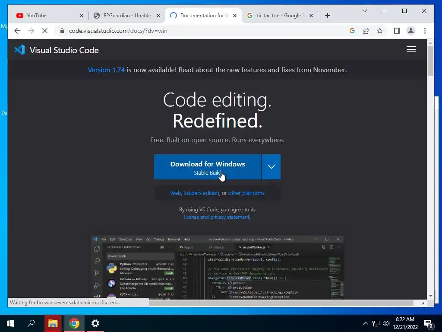Open the hamburger navigation menu
Screen dimensions: 442x332
411,49
